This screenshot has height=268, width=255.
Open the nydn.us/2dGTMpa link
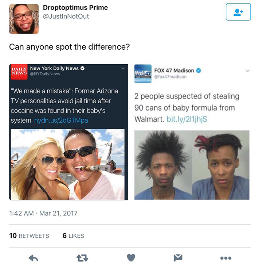(x=61, y=120)
